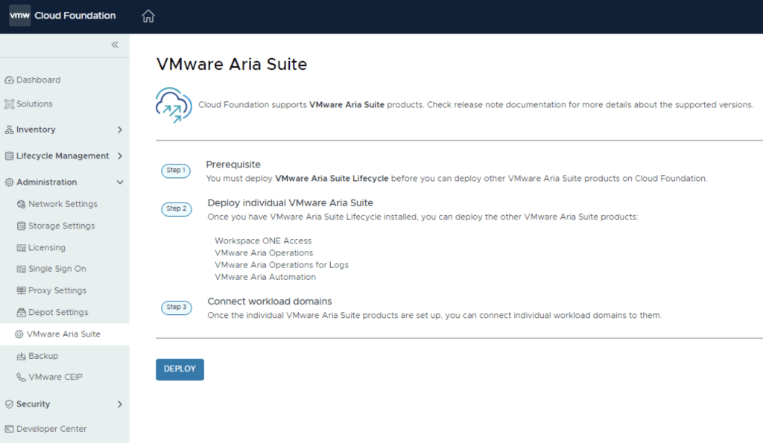Screen dimensions: 763x443
Task: Select VMware Aria Suite menu item
Action: [63, 334]
